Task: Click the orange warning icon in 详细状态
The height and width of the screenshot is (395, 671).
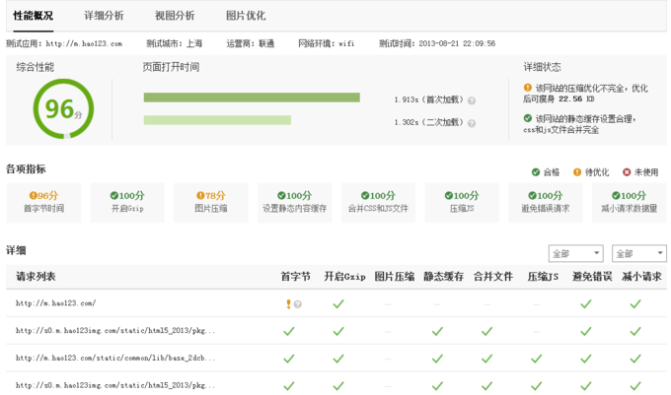Action: (x=528, y=88)
